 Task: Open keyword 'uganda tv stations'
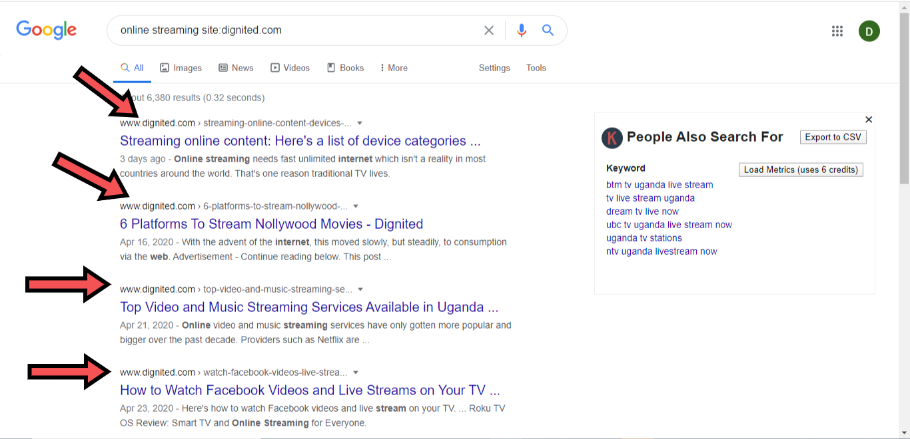pyautogui.click(x=644, y=238)
